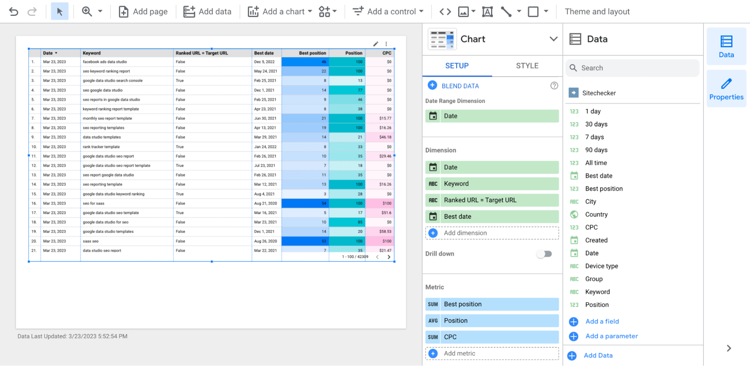Select the rectangle shape tool
This screenshot has height=366, width=750.
[x=533, y=12]
